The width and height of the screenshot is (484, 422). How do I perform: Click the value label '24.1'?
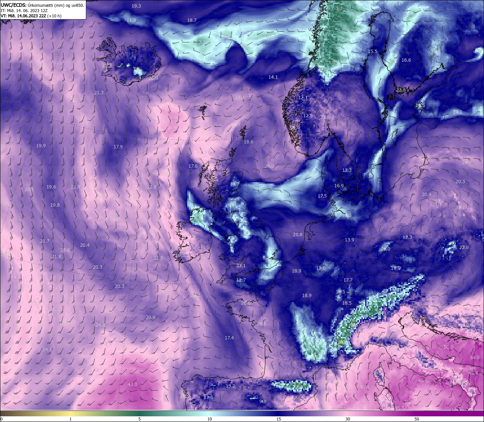[x=47, y=350]
